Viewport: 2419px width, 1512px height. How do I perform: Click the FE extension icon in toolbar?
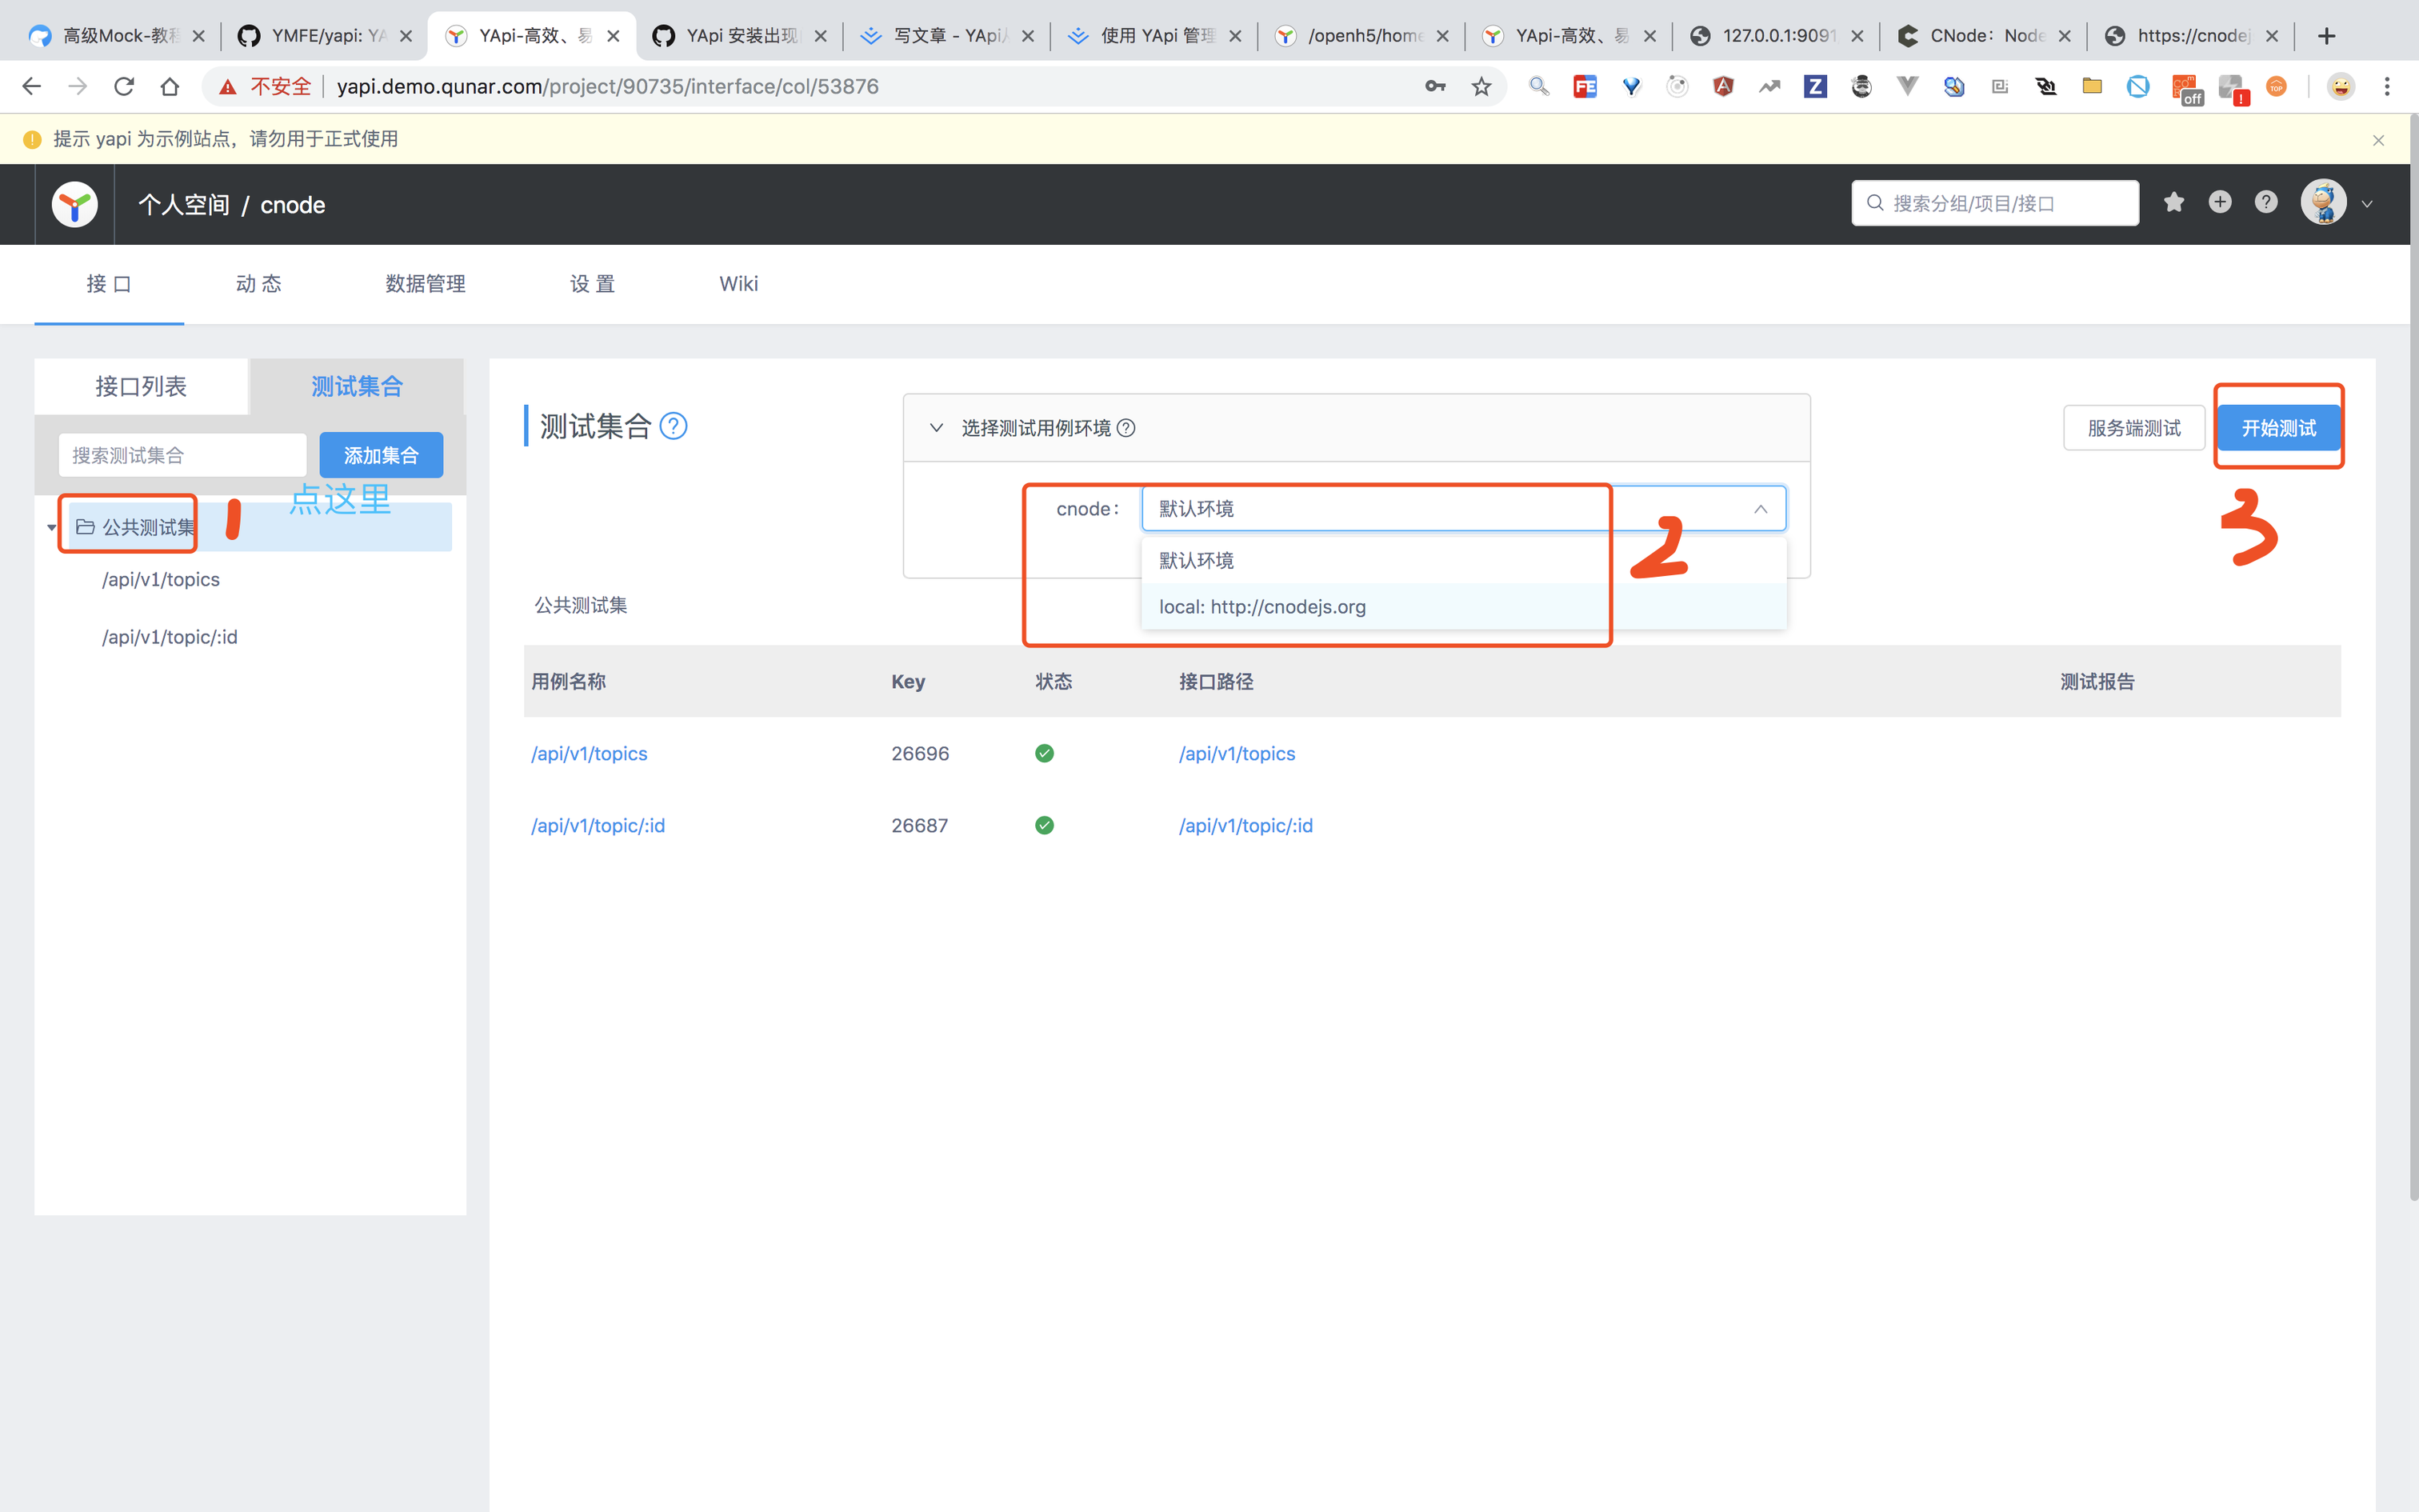1585,87
